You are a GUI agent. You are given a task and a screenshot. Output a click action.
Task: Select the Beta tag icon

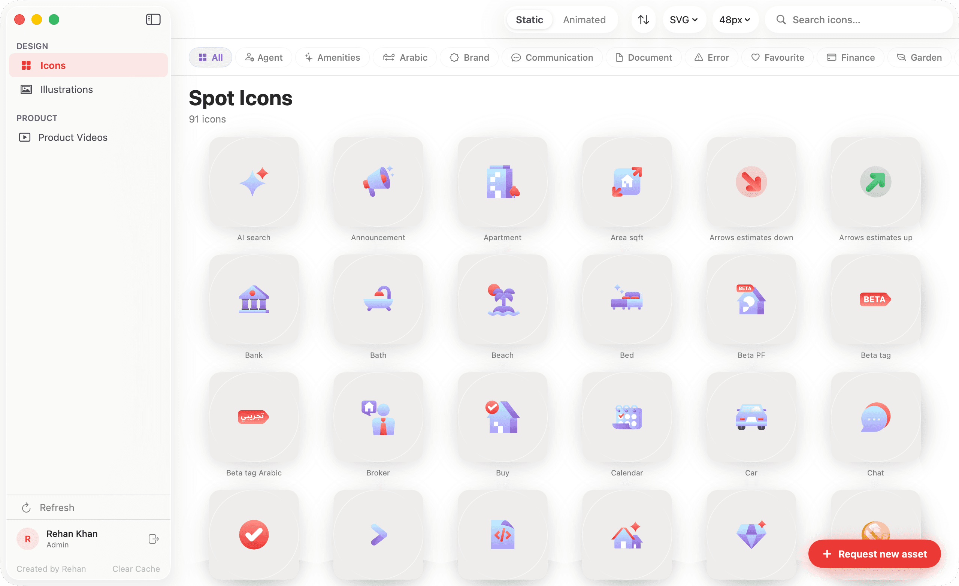tap(875, 299)
